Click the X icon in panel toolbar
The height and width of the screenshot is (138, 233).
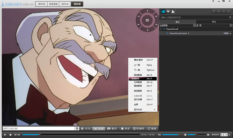tap(224, 11)
